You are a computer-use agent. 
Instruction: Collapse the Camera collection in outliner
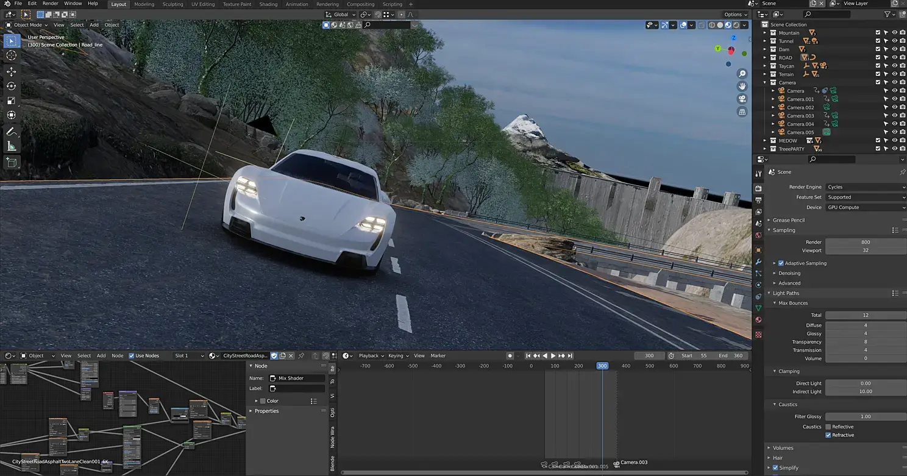coord(765,82)
